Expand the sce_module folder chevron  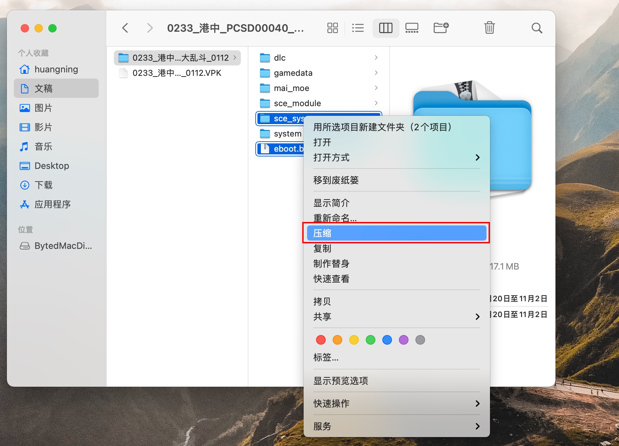point(376,103)
